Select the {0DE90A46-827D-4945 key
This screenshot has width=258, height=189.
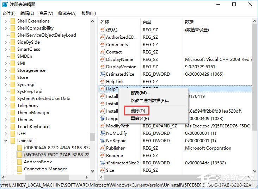pyautogui.click(x=57, y=148)
